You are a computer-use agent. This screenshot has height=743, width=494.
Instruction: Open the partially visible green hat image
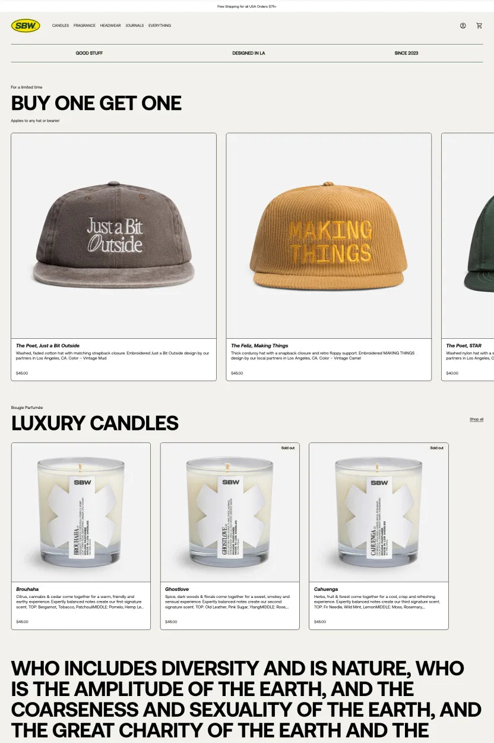click(468, 236)
